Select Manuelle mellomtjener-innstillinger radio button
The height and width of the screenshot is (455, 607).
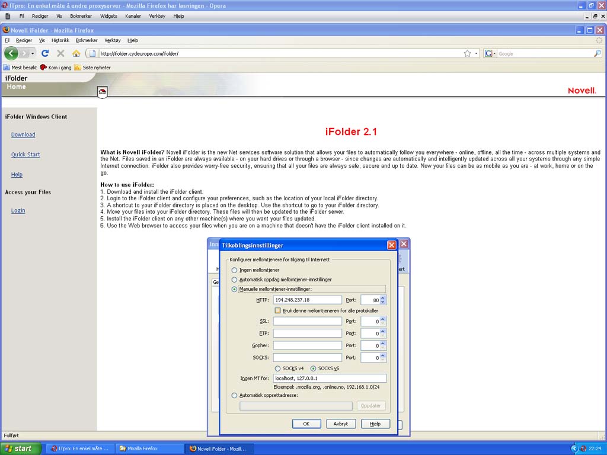pyautogui.click(x=234, y=289)
